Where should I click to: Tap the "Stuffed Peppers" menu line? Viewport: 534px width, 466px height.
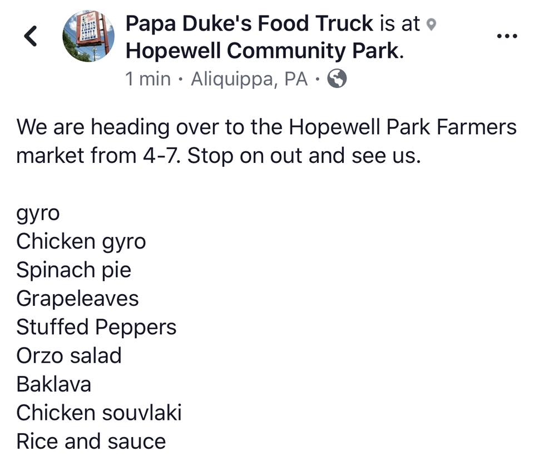(96, 327)
